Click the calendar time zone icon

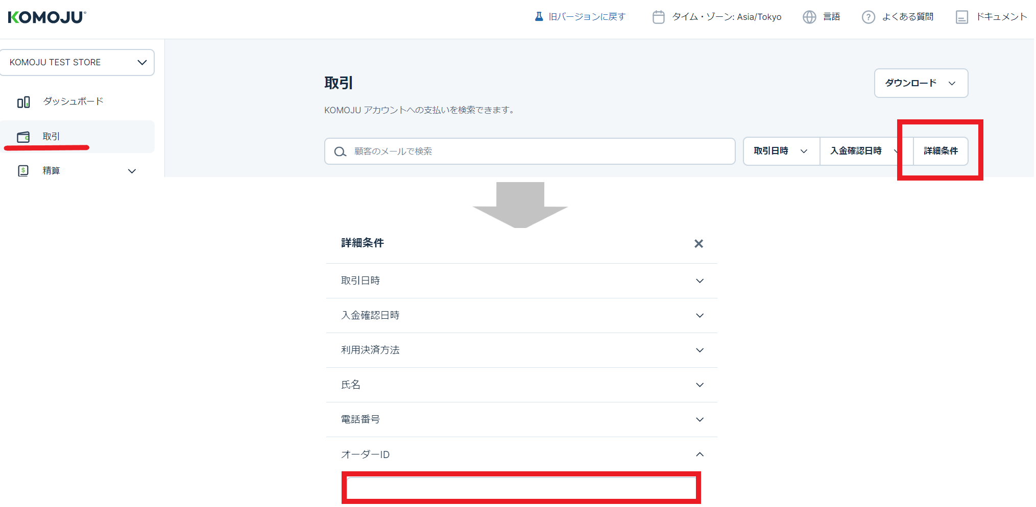click(x=658, y=17)
